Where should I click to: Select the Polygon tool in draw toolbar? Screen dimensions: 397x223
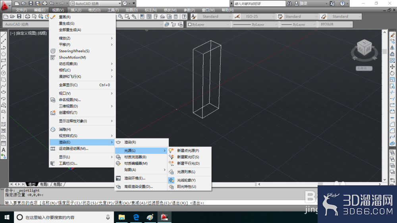point(4,54)
